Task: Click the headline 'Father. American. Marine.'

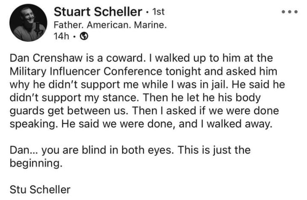Action: click(x=109, y=25)
